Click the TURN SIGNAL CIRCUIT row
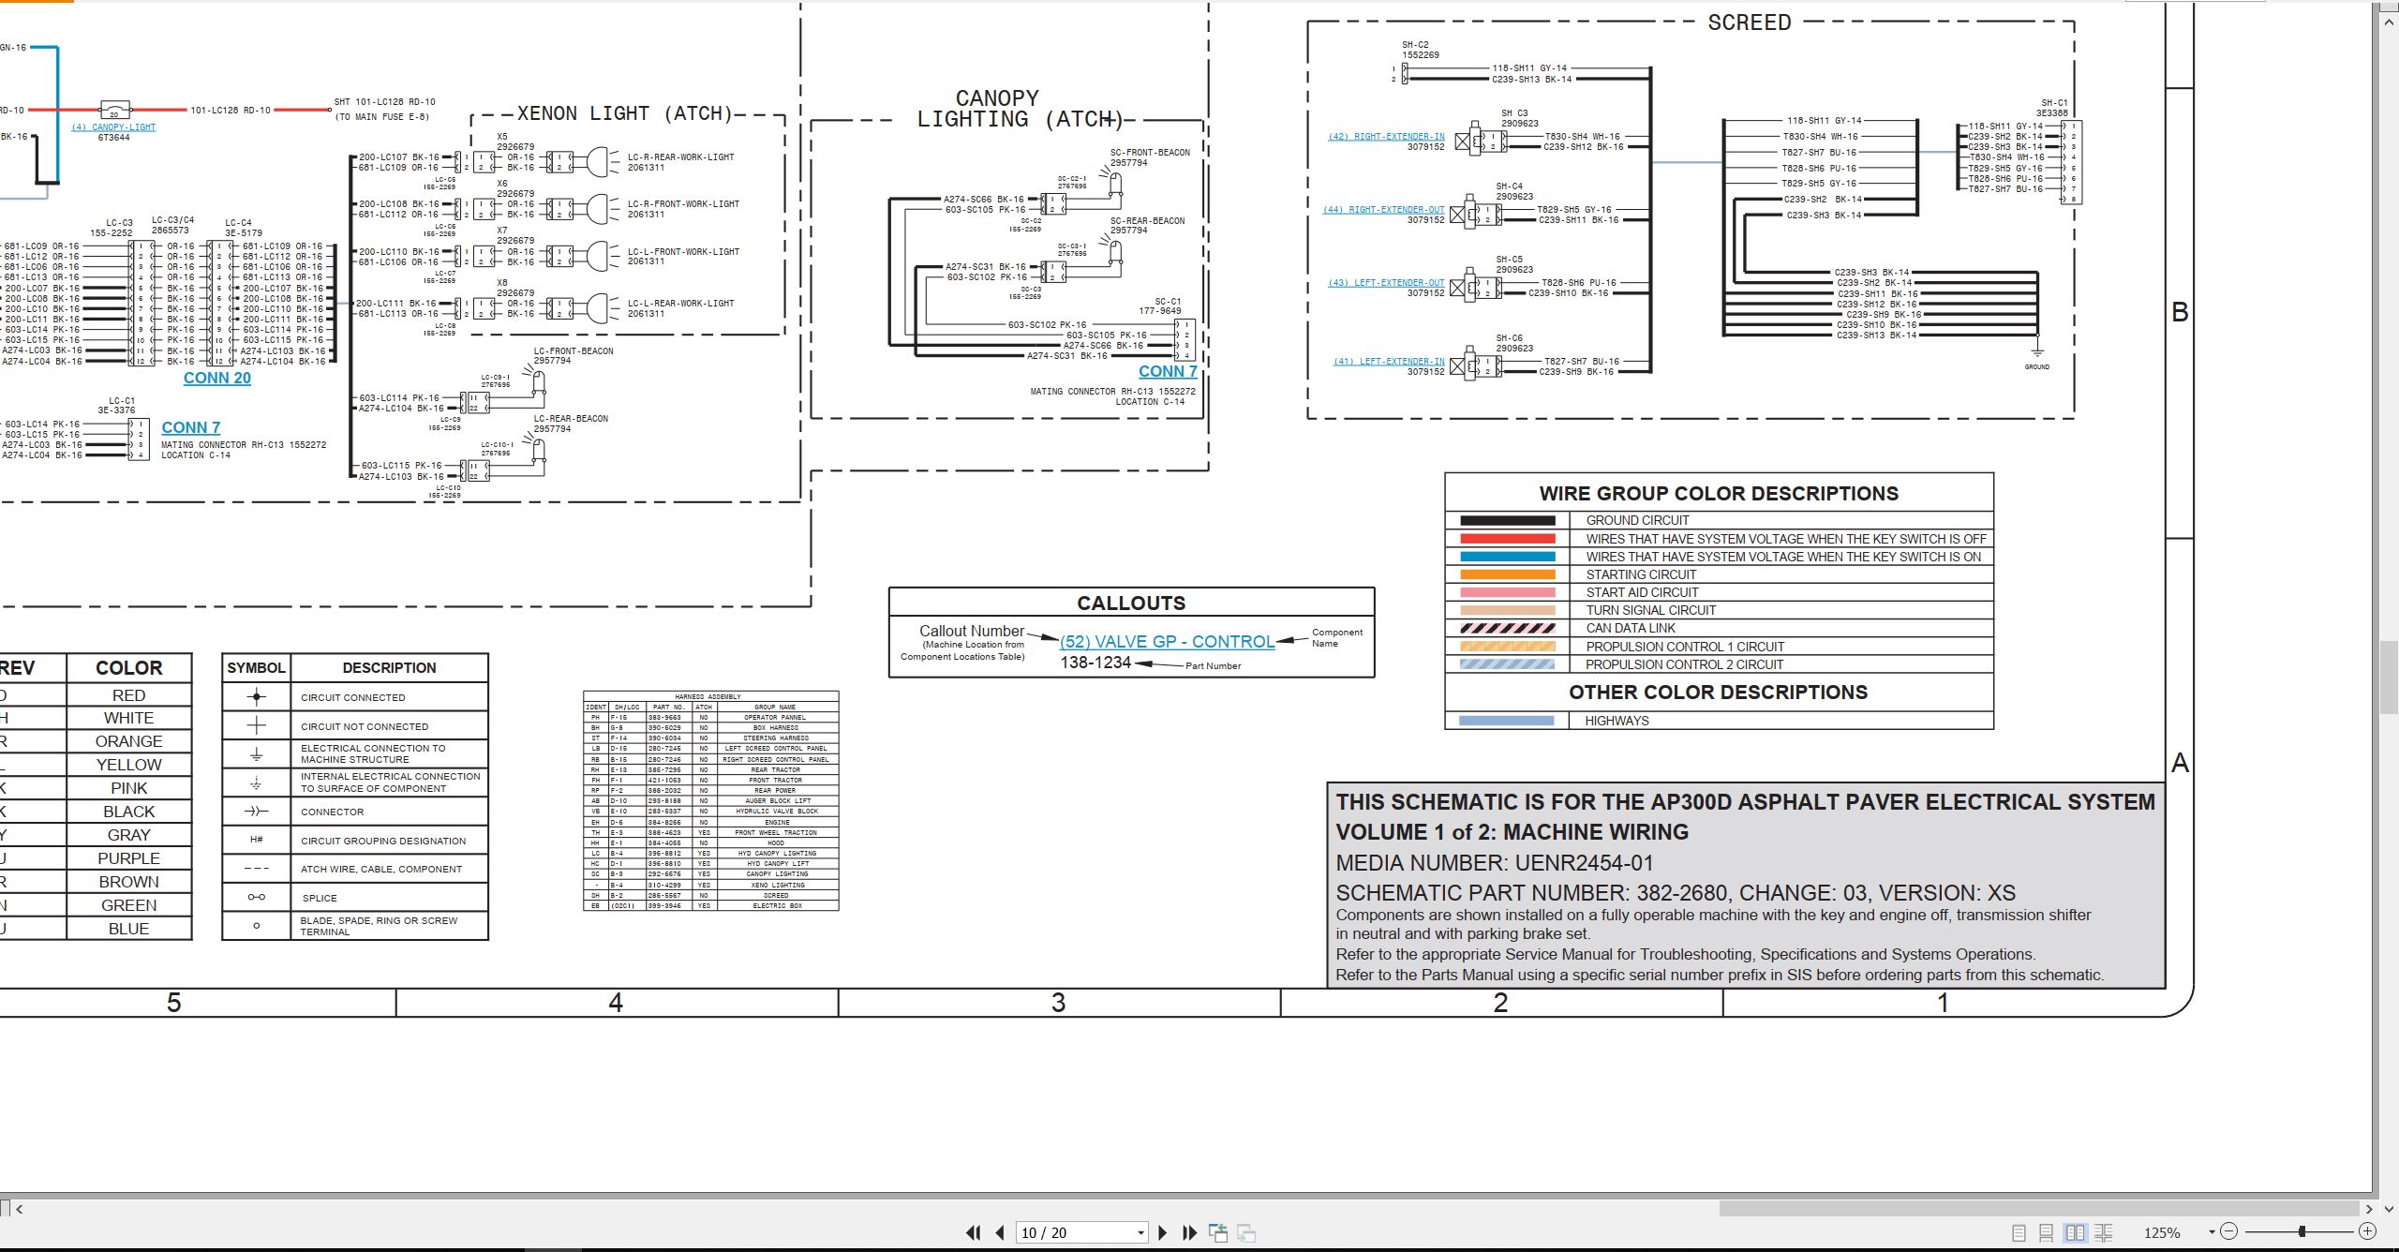This screenshot has width=2399, height=1252. pyautogui.click(x=1719, y=610)
